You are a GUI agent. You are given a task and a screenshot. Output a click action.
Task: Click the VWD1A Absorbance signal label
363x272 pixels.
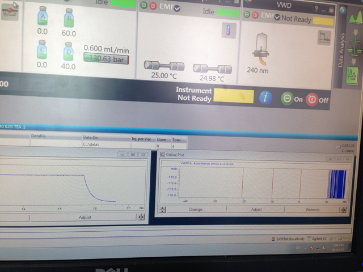click(207, 164)
